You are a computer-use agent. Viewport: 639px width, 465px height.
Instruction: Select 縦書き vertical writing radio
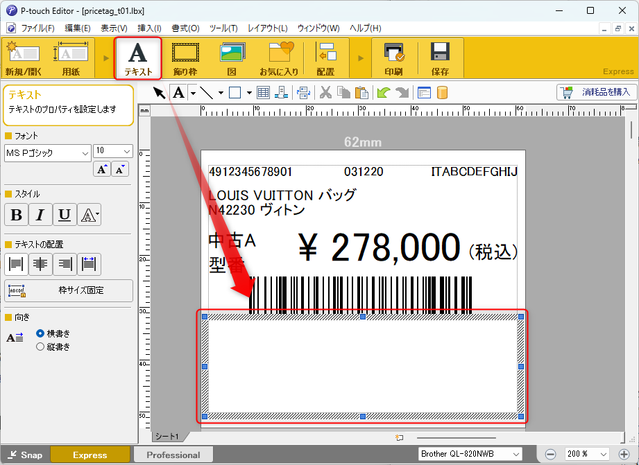(40, 347)
